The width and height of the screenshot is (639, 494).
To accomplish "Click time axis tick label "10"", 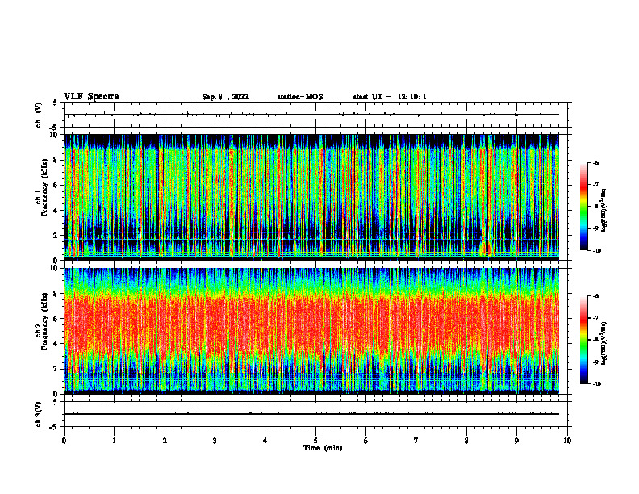I will 567,441.
